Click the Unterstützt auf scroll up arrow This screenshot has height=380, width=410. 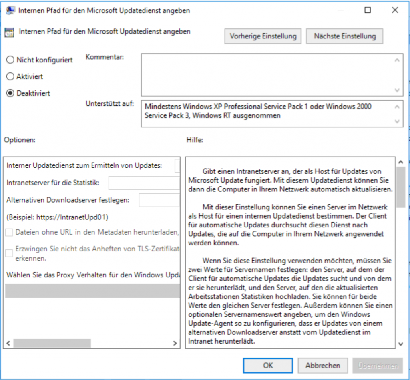pyautogui.click(x=397, y=107)
